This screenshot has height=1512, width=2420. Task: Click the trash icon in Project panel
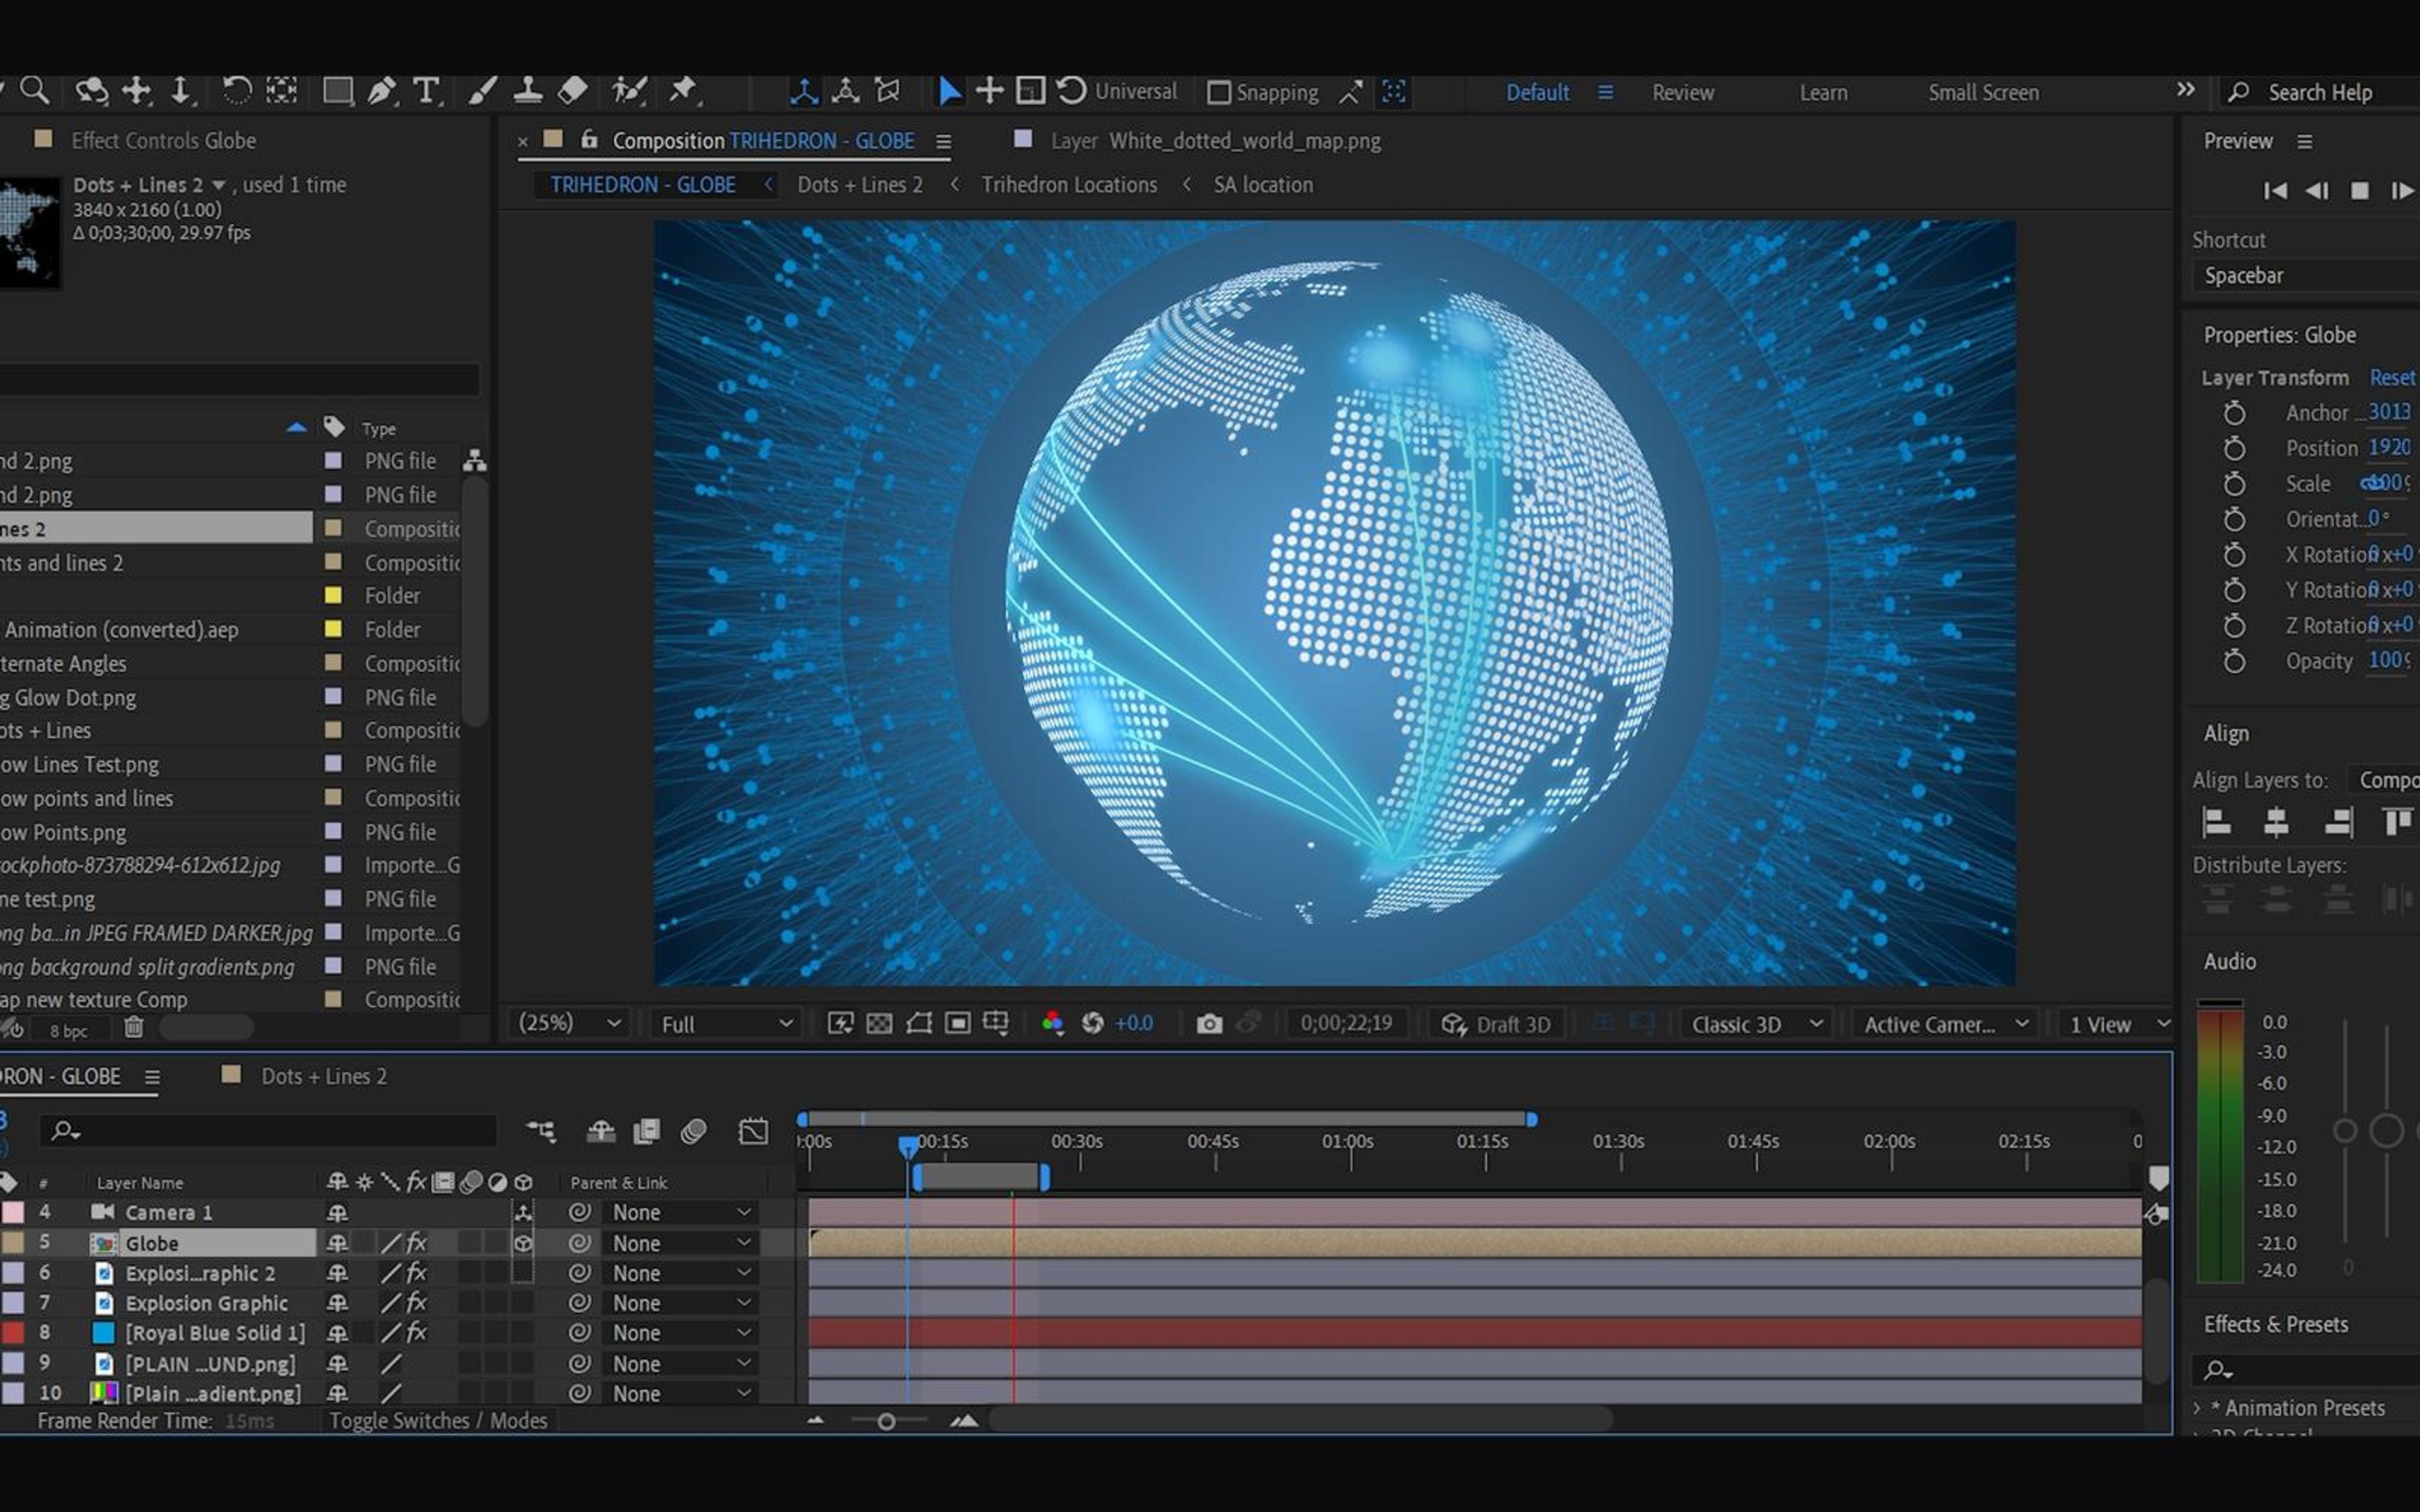click(x=133, y=1027)
